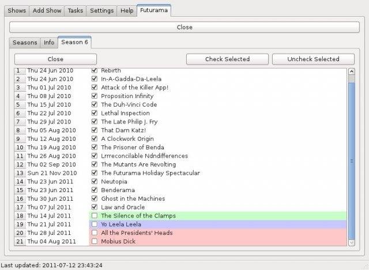
Task: Select The Silence of the Clamps title
Action: (138, 216)
